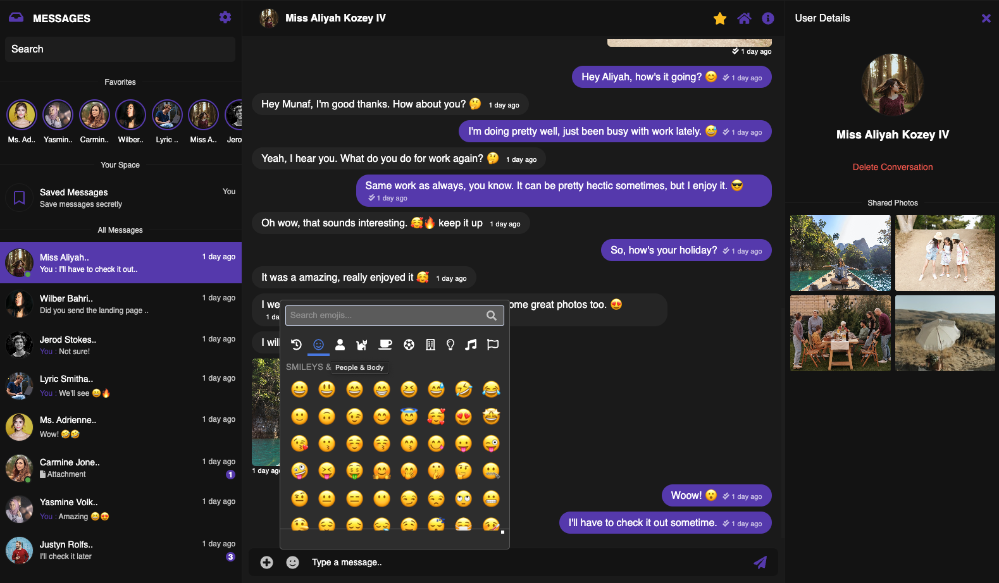
Task: Open the beach umbrella shared photo
Action: tap(945, 333)
